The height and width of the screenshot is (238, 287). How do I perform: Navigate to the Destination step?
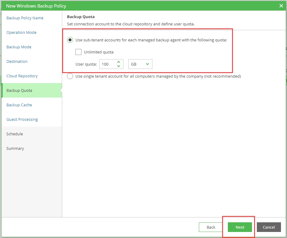coord(17,61)
